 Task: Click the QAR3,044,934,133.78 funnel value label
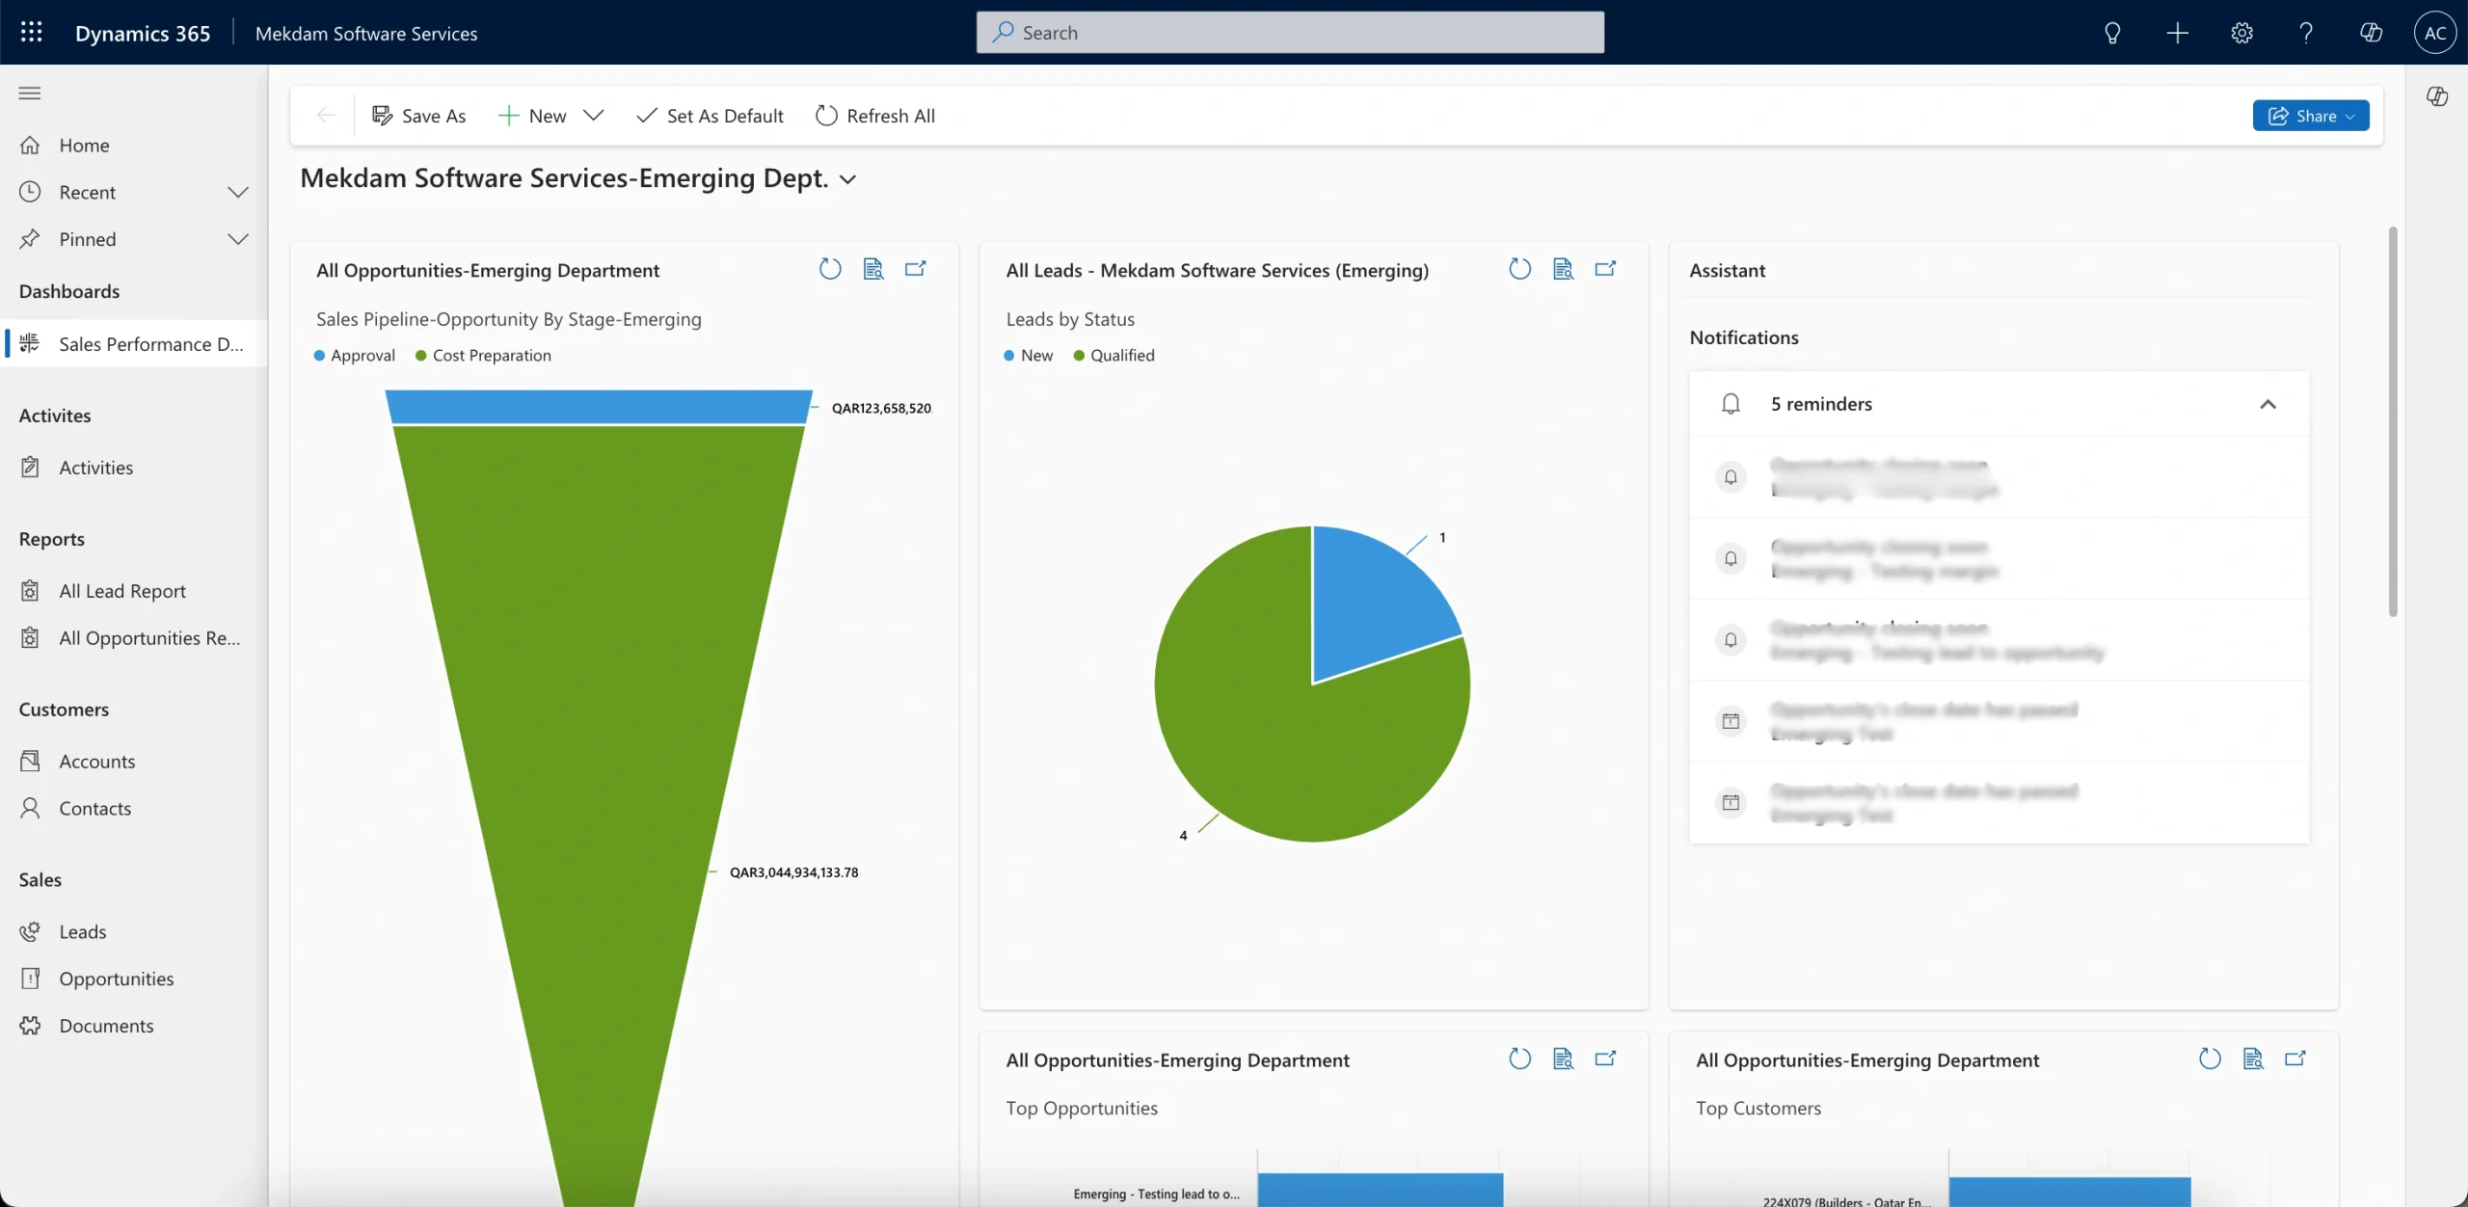pos(793,872)
